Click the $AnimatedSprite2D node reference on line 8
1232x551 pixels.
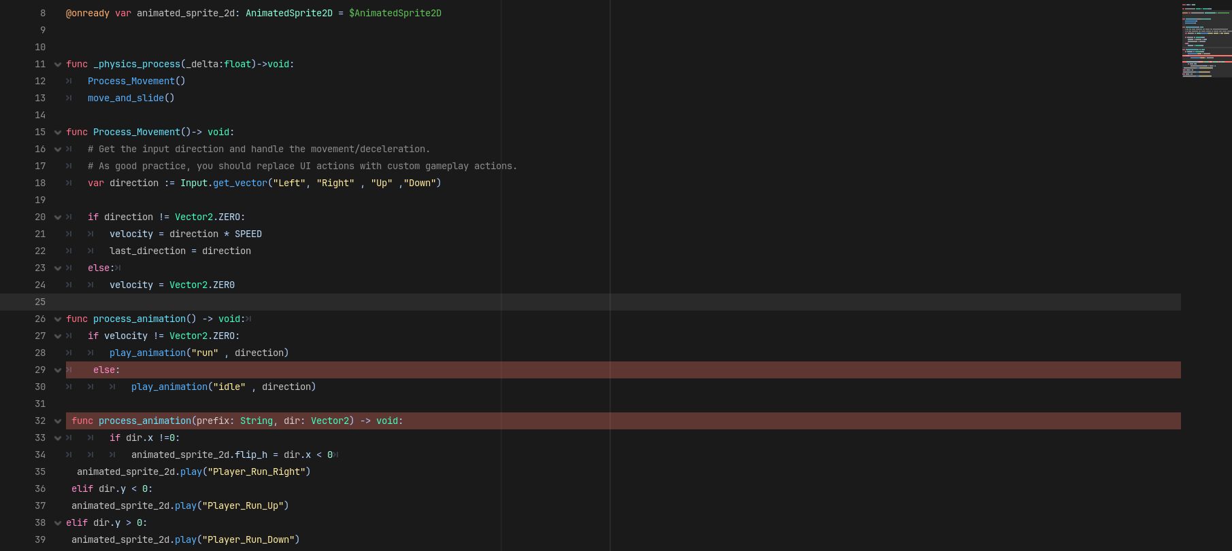point(395,13)
